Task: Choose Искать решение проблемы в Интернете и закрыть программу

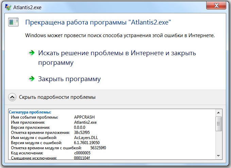Action: tap(117, 58)
